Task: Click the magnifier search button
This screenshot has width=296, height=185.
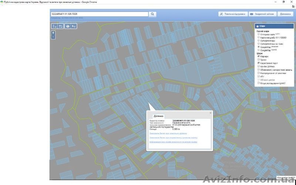Action: tap(153, 14)
